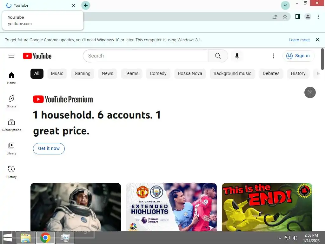This screenshot has width=325, height=244.
Task: Dismiss the YouTube Premium promo banner
Action: [310, 92]
